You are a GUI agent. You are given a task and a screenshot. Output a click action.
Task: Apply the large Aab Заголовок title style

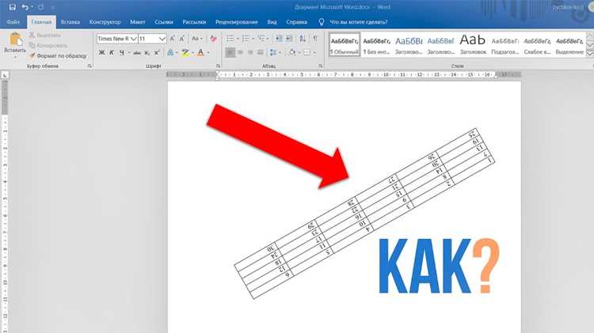(472, 44)
